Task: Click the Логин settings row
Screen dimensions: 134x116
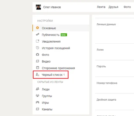Action: tap(115, 52)
